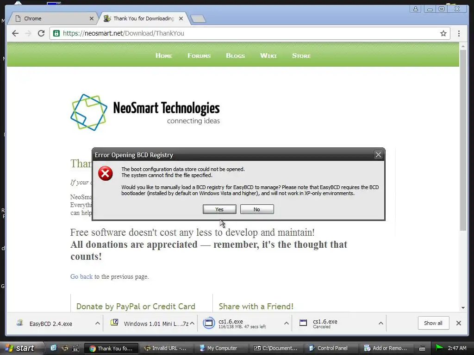Click Show all downloads
Image resolution: width=474 pixels, height=355 pixels.
[x=433, y=323]
